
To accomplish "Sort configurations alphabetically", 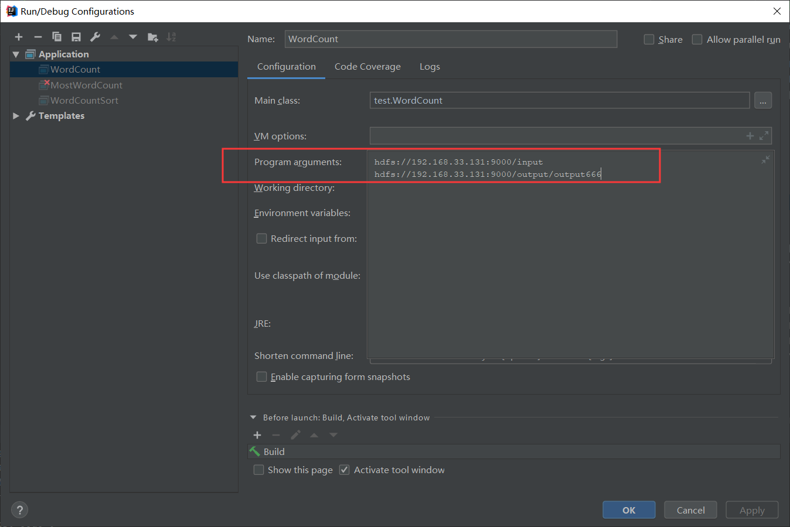I will coord(171,37).
